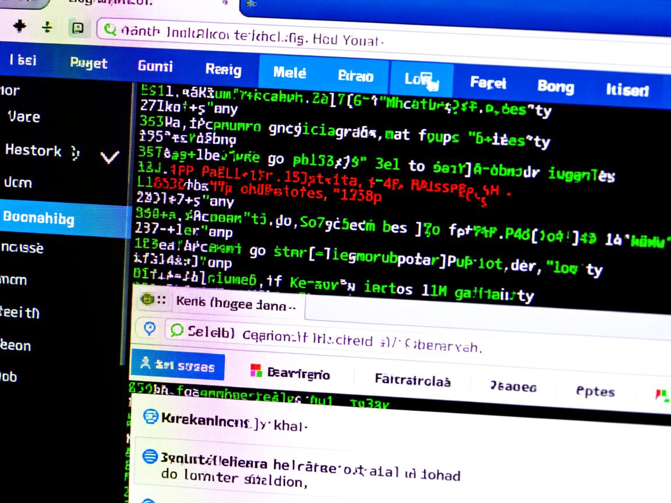Open the Vare entry in the sidebar
671x503 pixels.
tap(24, 116)
